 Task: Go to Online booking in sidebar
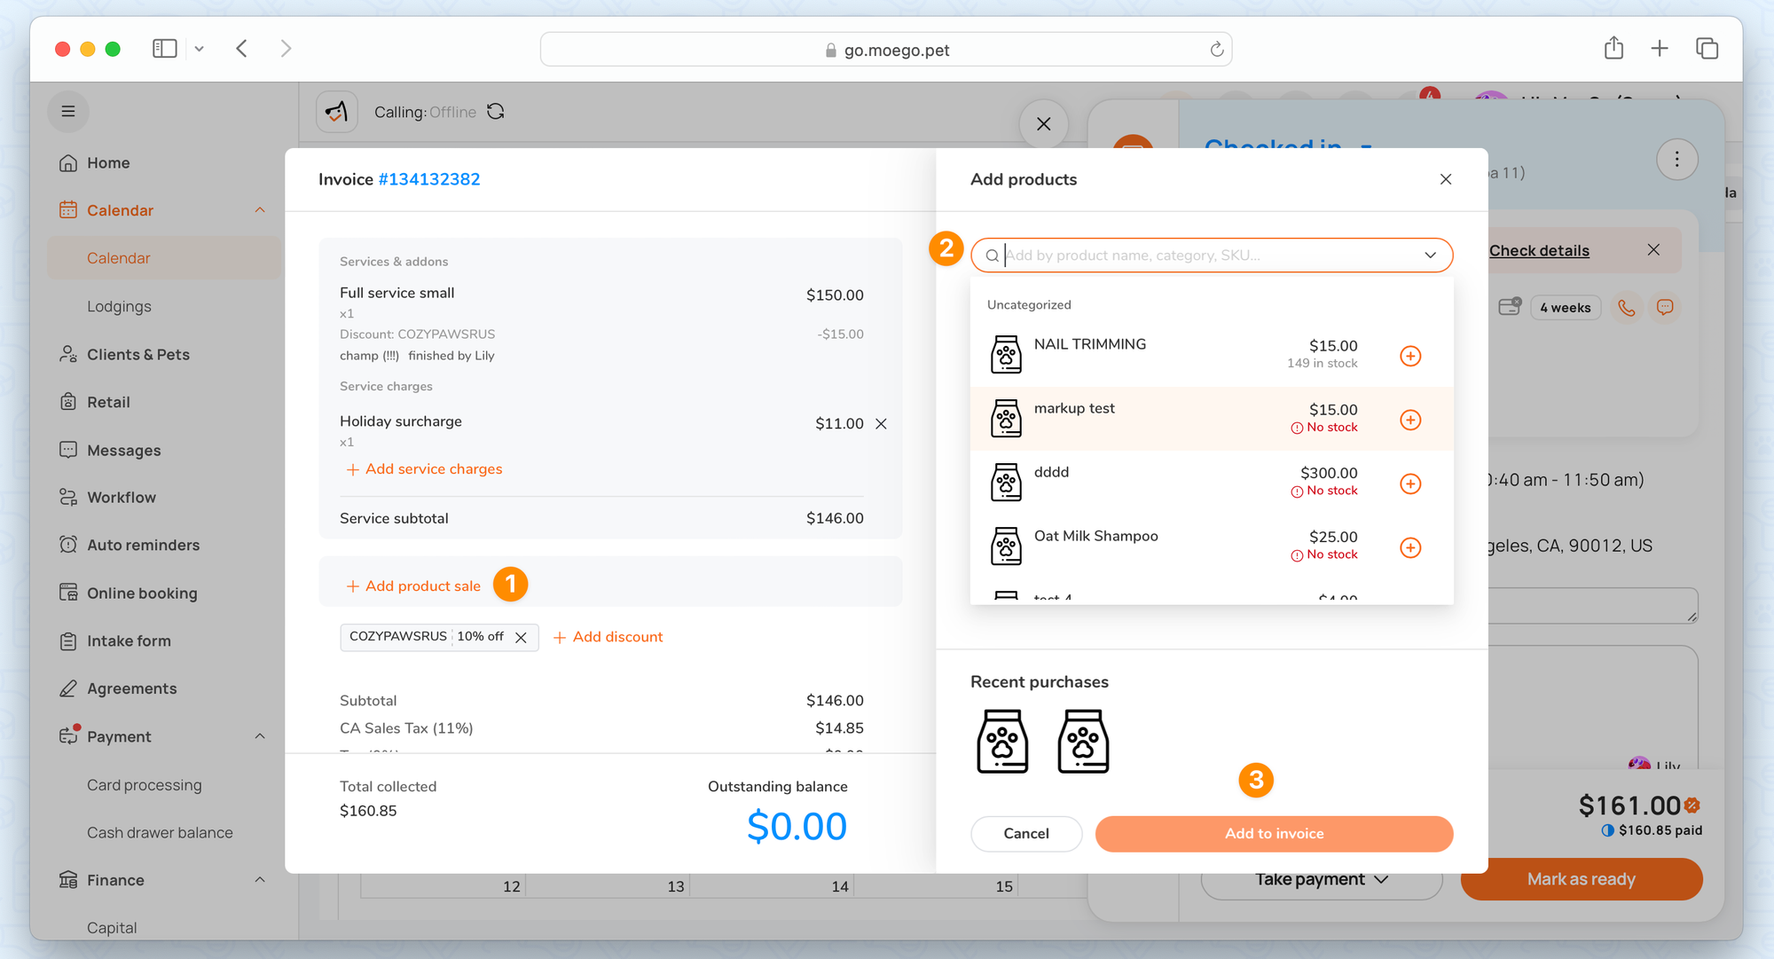click(142, 593)
